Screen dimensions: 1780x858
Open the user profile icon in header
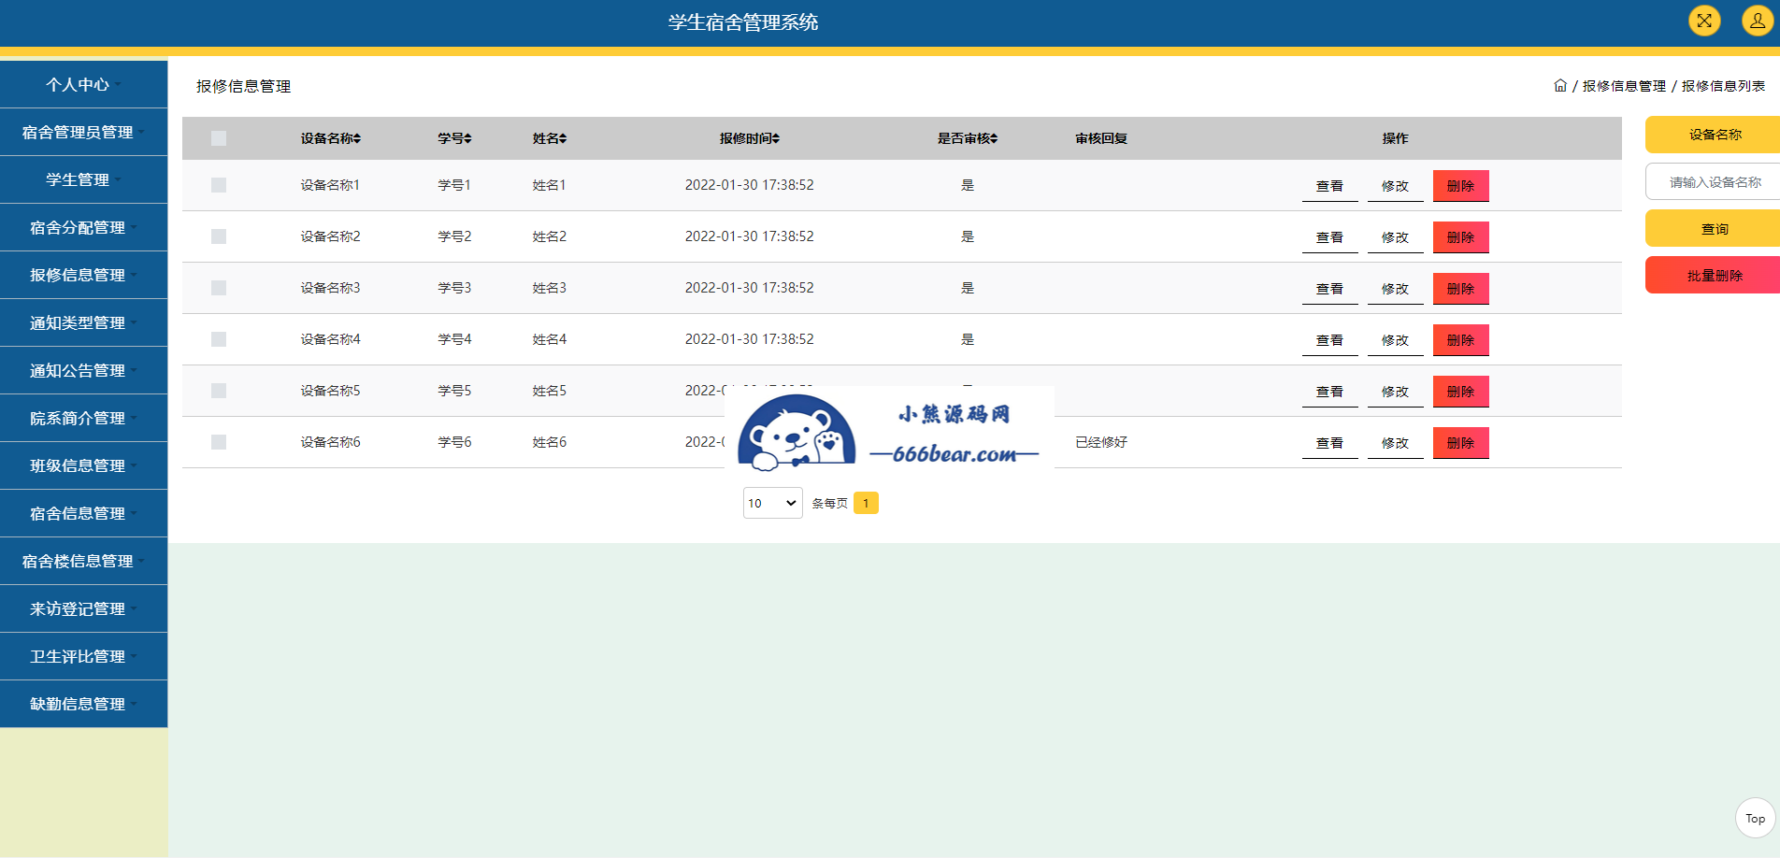pos(1758,21)
